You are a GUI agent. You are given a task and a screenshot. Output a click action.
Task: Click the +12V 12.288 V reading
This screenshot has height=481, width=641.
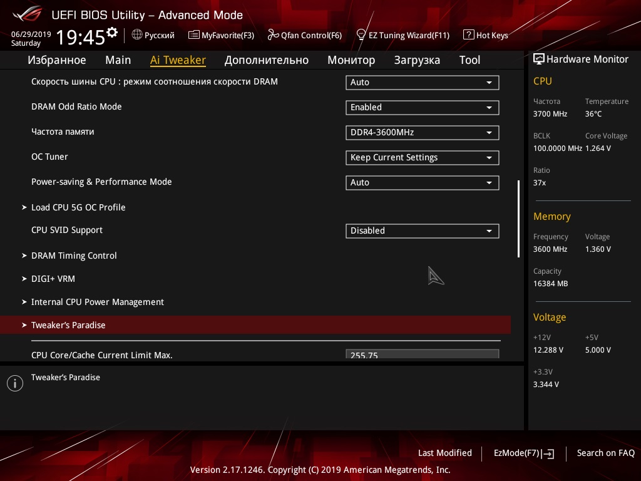pyautogui.click(x=548, y=350)
